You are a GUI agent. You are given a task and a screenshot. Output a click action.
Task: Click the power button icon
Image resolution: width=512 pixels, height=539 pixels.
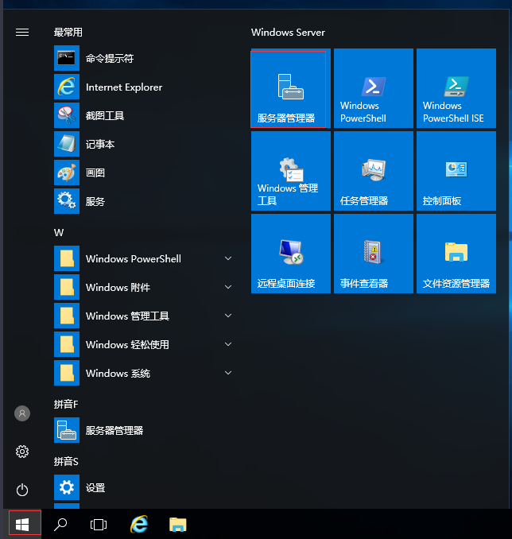(22, 490)
